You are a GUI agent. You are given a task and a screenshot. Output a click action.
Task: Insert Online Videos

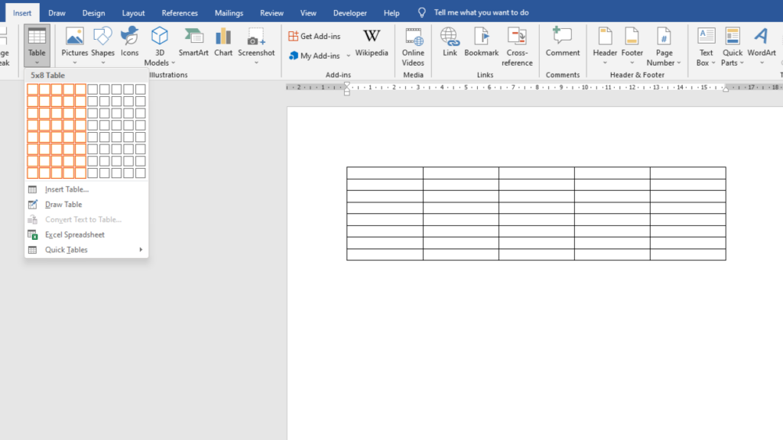point(413,47)
